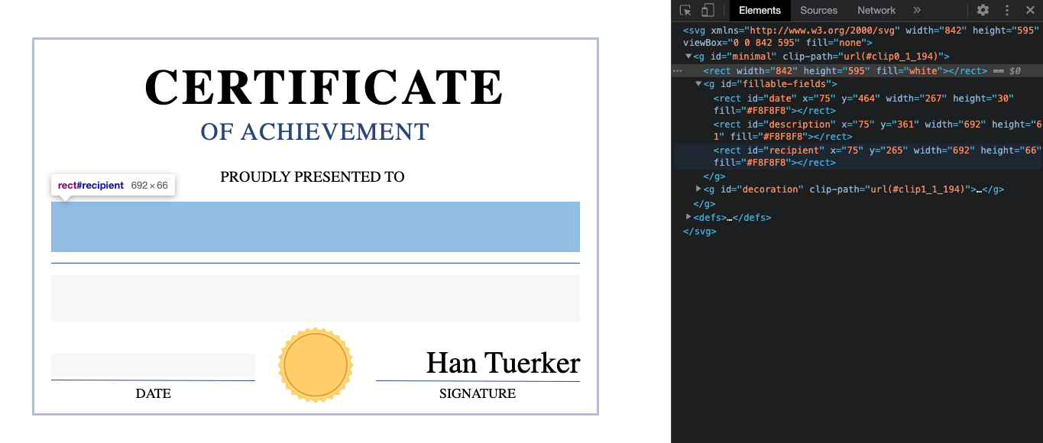
Task: Click the gray date field on certificate
Action: 153,364
